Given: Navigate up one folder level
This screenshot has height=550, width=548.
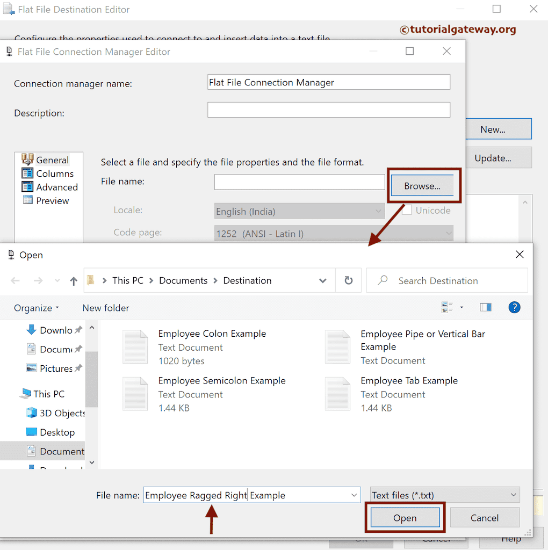Looking at the screenshot, I should coord(74,280).
